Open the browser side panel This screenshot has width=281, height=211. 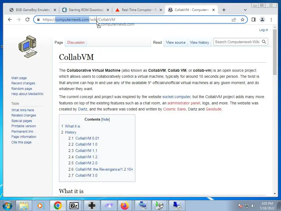[253, 20]
